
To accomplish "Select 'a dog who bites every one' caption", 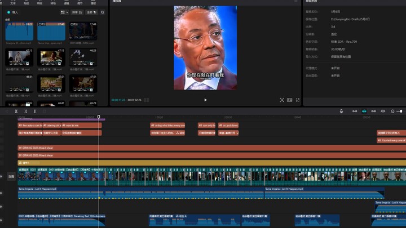I will pos(167,126).
